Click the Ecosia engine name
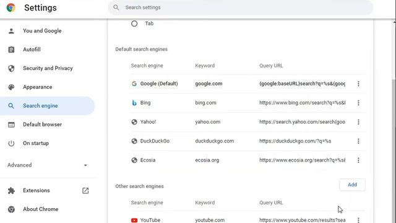Screen dimensions: 396x223 tap(148, 160)
